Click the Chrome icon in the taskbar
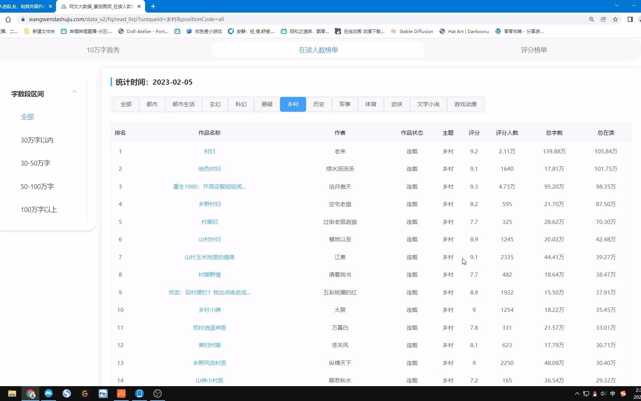Screen dimensions: 641x401 coord(30,394)
